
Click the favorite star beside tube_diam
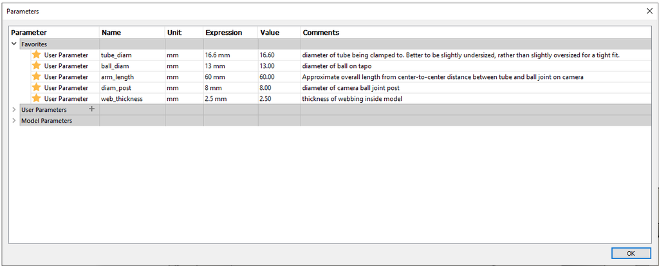pyautogui.click(x=37, y=55)
